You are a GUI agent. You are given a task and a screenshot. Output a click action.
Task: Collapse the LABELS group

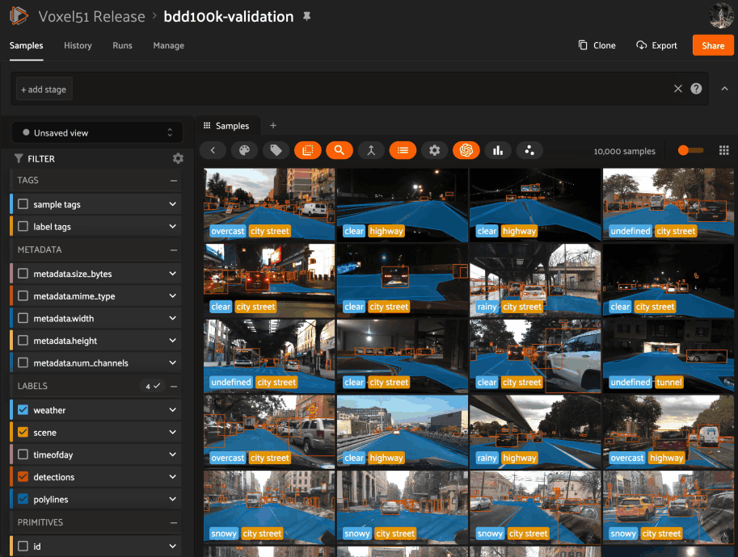(174, 387)
